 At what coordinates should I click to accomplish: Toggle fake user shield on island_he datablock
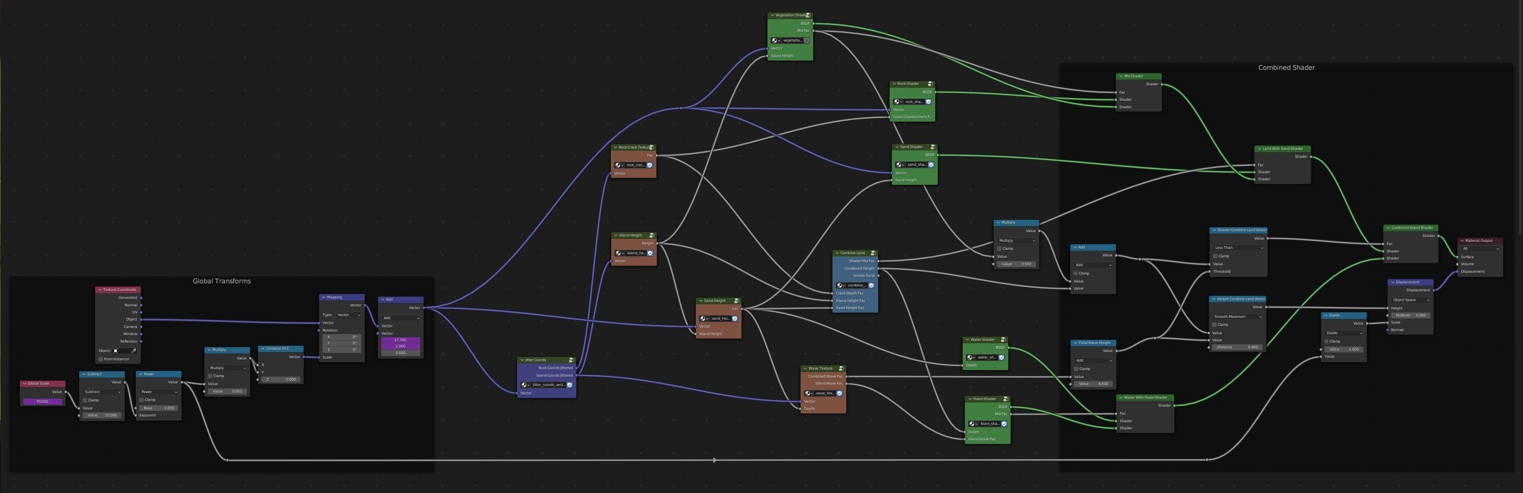650,253
